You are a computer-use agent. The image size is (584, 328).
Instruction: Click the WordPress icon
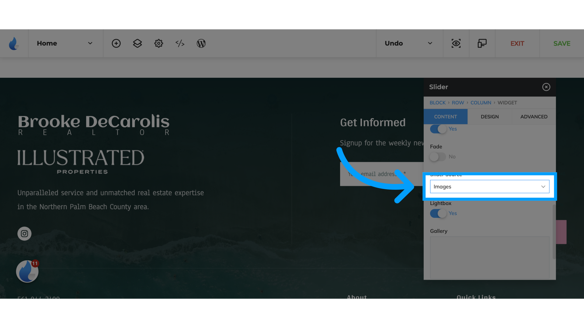click(x=201, y=43)
